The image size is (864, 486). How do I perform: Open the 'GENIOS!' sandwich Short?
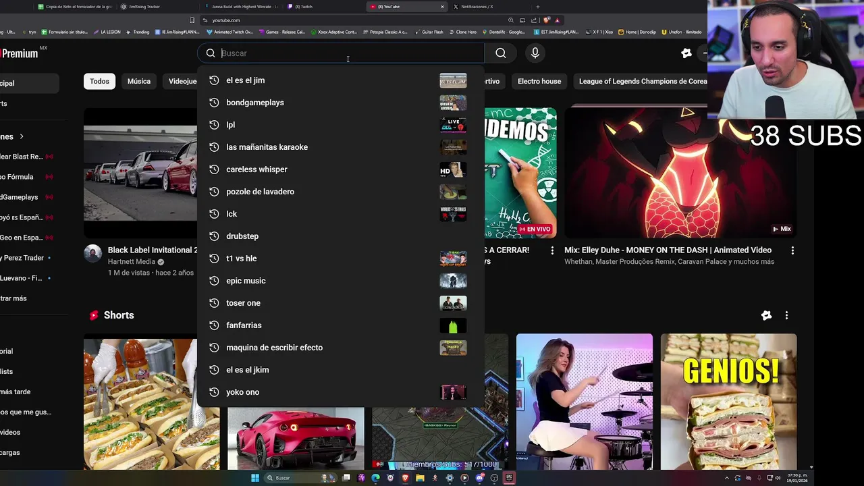pos(728,402)
